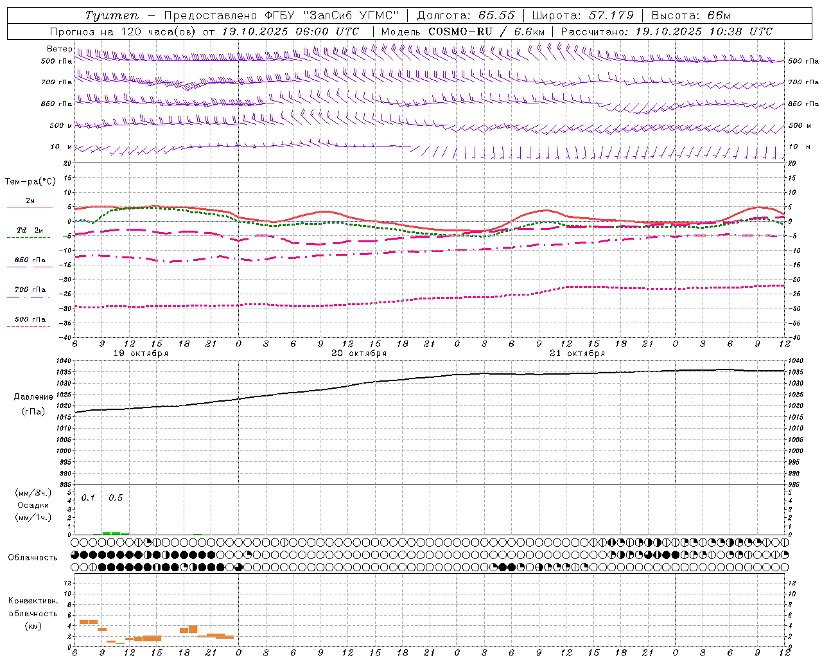This screenshot has height=658, width=822.
Task: Click the 'Давление' pressure panel label
Action: 32,397
